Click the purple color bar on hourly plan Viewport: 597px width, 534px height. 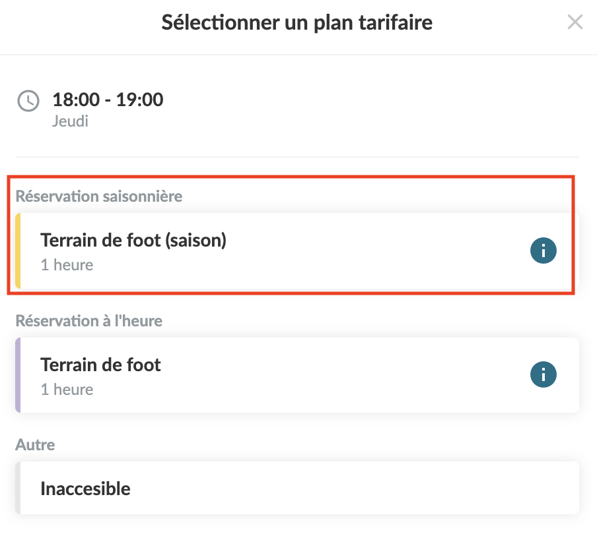(18, 375)
